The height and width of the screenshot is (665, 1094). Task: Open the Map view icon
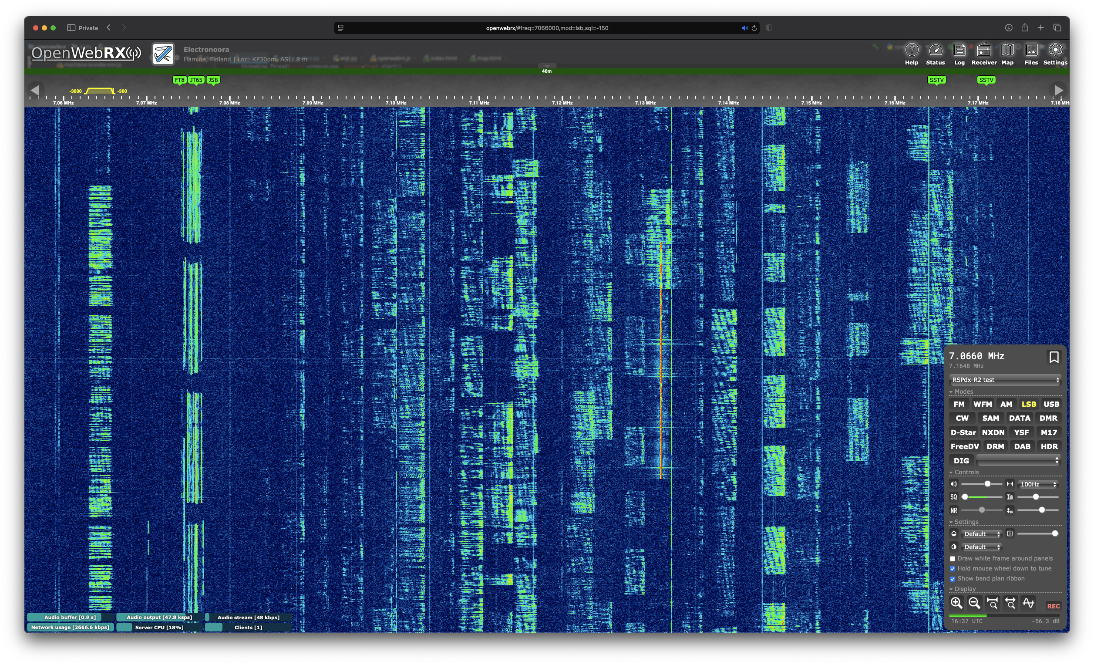tap(1007, 54)
